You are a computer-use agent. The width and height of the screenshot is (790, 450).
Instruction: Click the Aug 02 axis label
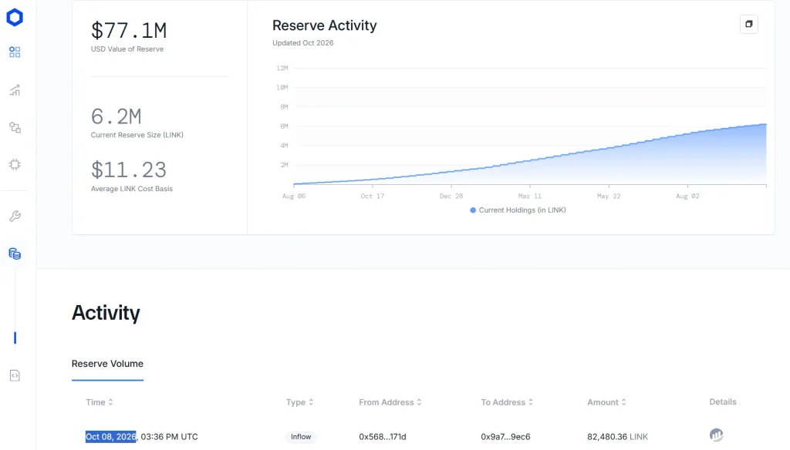coord(687,196)
